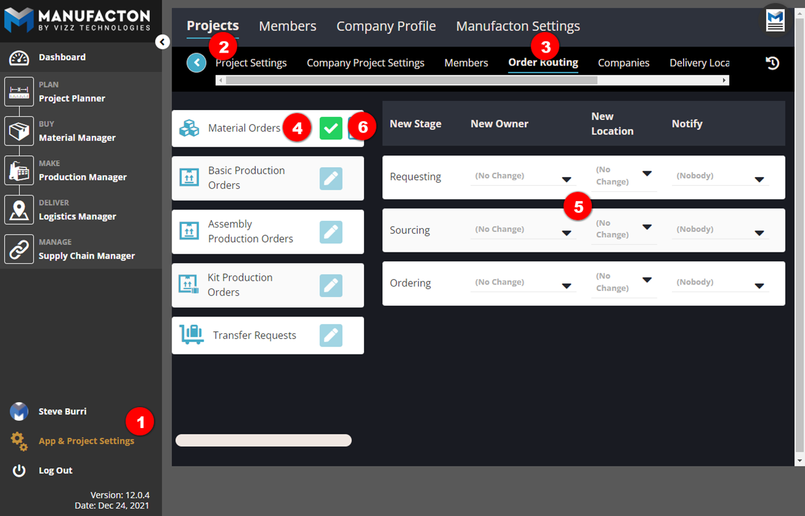This screenshot has height=516, width=805.
Task: Open Notify dropdown for Sourcing stage
Action: pyautogui.click(x=759, y=233)
